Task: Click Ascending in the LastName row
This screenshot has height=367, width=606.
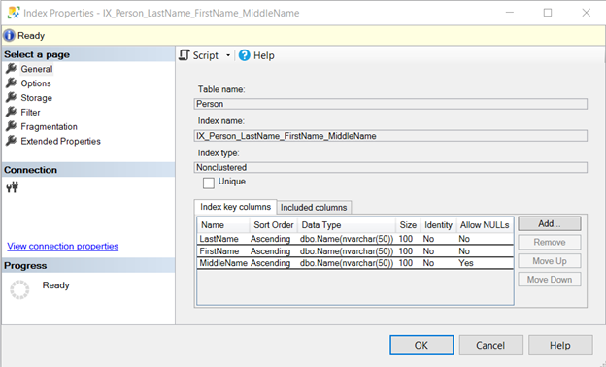Action: pos(270,239)
